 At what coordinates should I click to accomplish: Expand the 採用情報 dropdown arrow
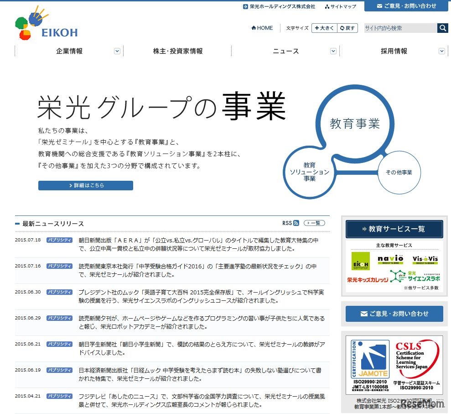point(442,51)
